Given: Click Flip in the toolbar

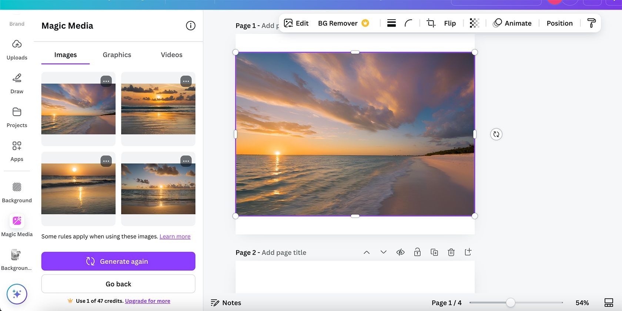Looking at the screenshot, I should tap(450, 23).
